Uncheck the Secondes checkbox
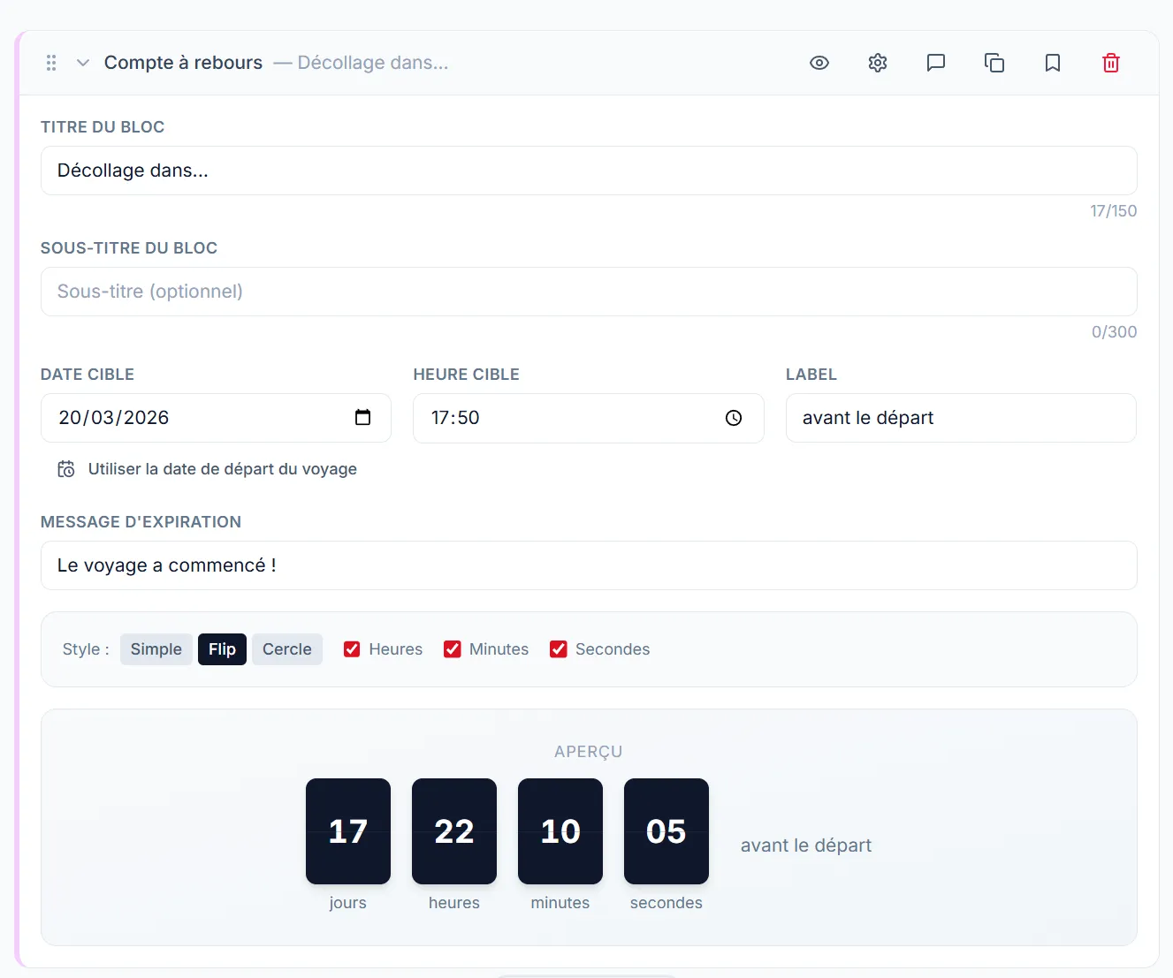 559,649
